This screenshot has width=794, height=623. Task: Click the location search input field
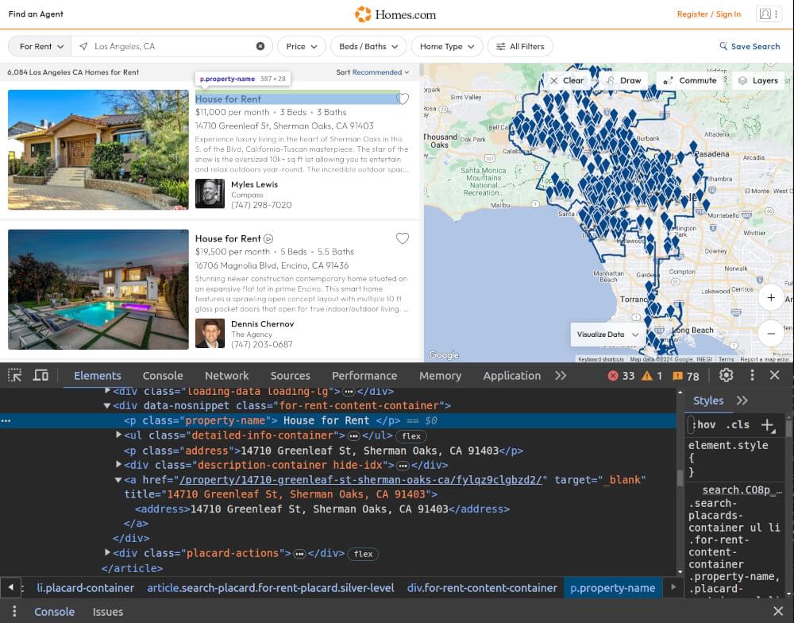171,46
